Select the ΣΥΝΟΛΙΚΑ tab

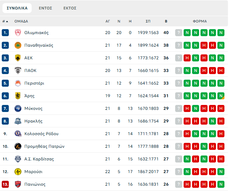[x=17, y=8]
